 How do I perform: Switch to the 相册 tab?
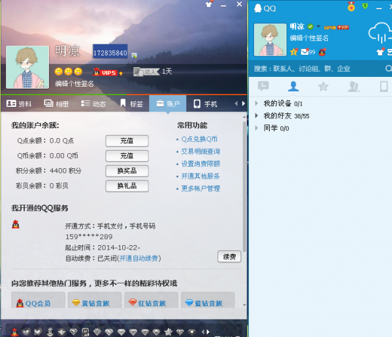(x=56, y=104)
